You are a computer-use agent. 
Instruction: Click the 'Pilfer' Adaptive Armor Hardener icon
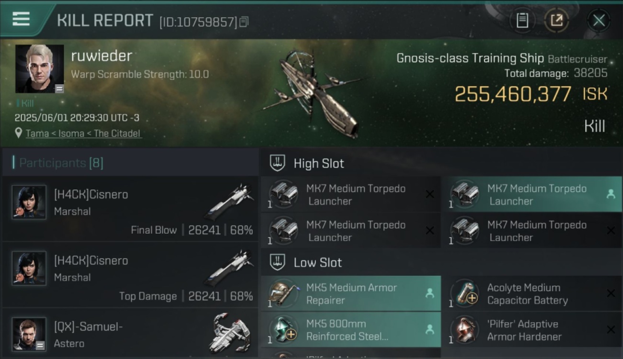tap(465, 330)
